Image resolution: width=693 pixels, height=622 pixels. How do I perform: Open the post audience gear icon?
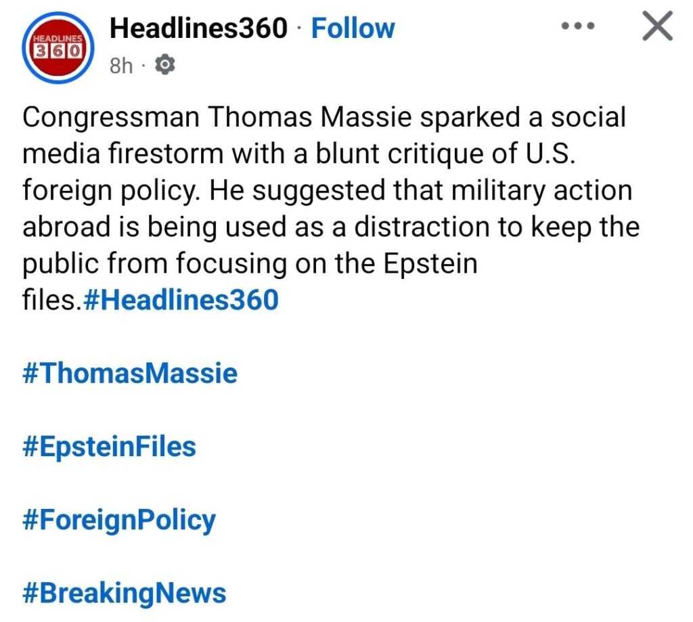click(164, 65)
